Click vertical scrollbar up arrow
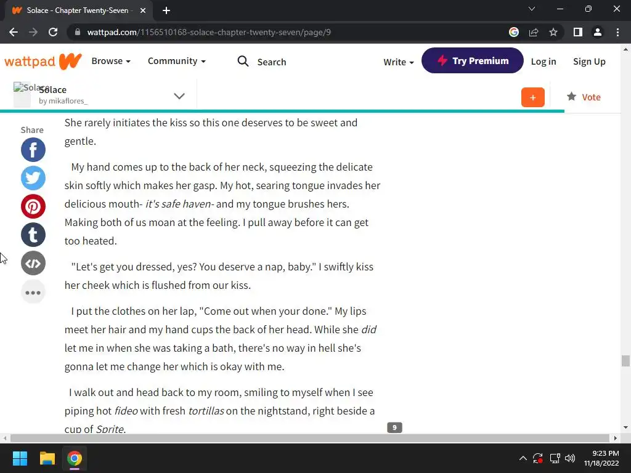This screenshot has width=631, height=473. click(x=625, y=49)
